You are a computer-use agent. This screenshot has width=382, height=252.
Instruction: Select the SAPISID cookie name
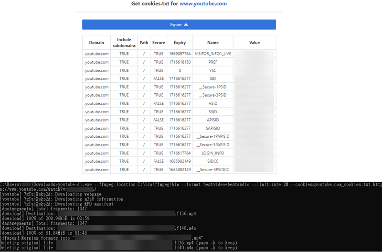pyautogui.click(x=213, y=128)
